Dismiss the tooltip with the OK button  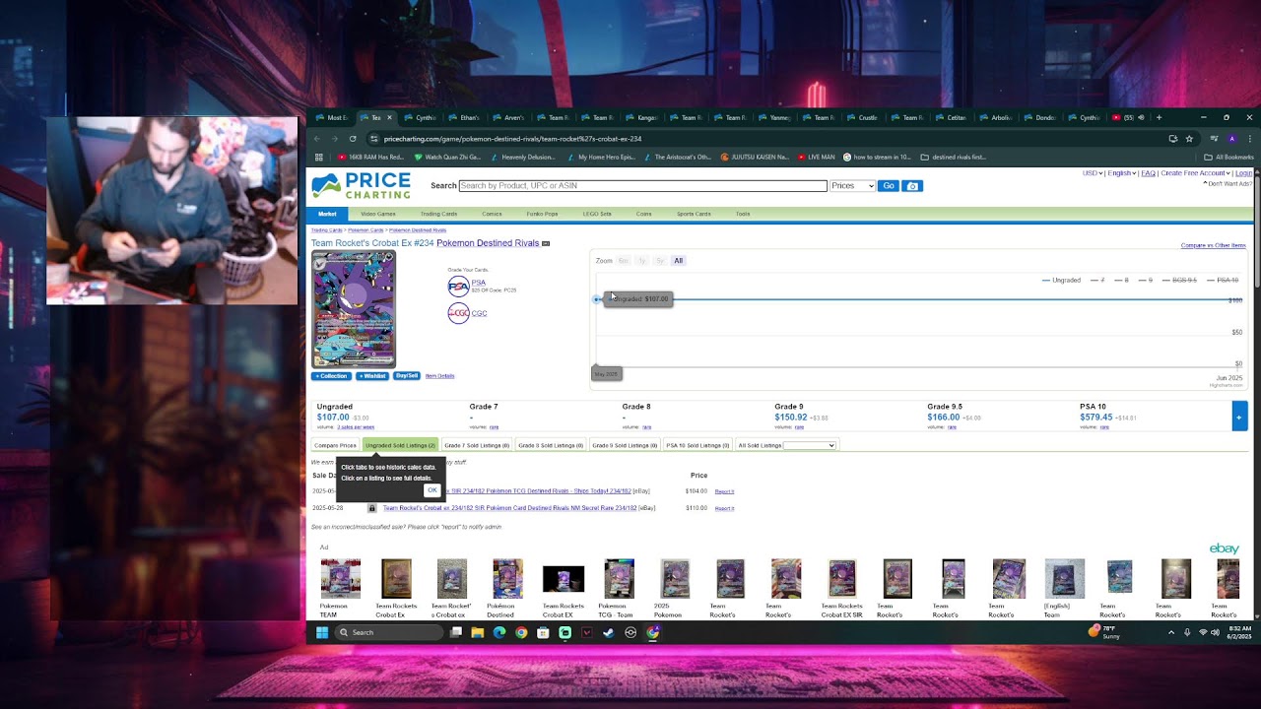[x=431, y=490]
